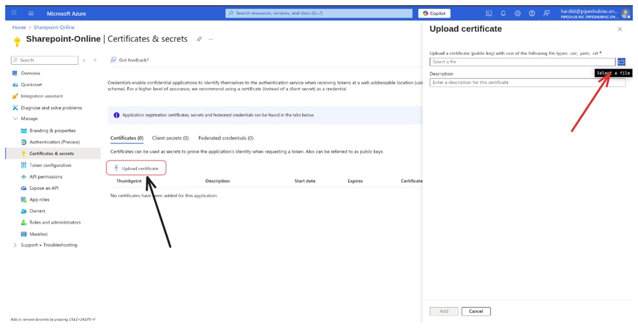638x328 pixels.
Task: Open the more options ellipsis beside title
Action: 211,39
